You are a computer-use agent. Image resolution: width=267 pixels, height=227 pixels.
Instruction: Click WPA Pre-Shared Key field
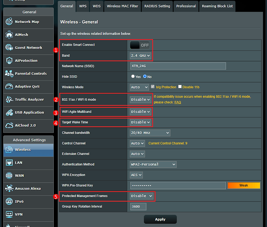[x=178, y=185]
